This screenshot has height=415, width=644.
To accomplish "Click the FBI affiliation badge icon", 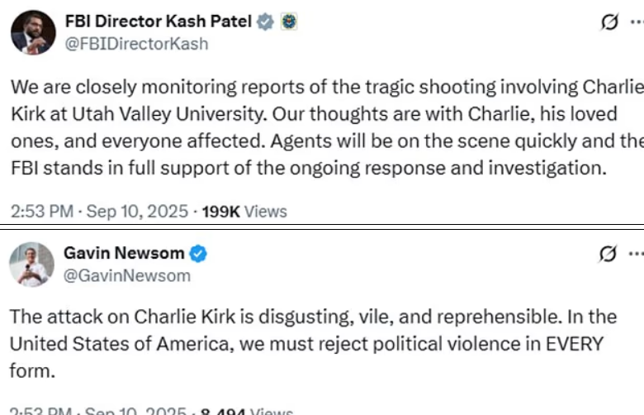I will pyautogui.click(x=288, y=22).
